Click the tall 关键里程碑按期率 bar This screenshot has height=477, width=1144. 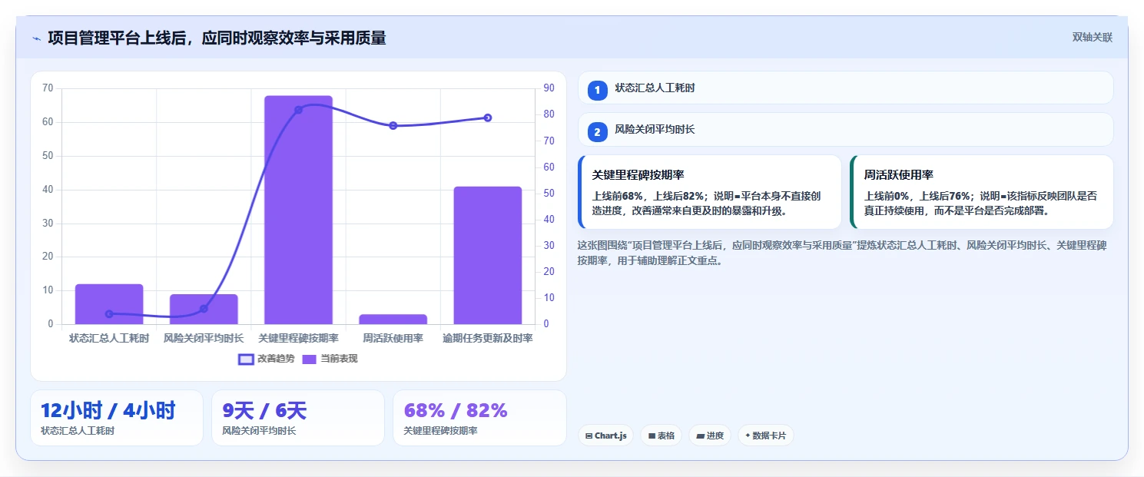click(x=298, y=210)
